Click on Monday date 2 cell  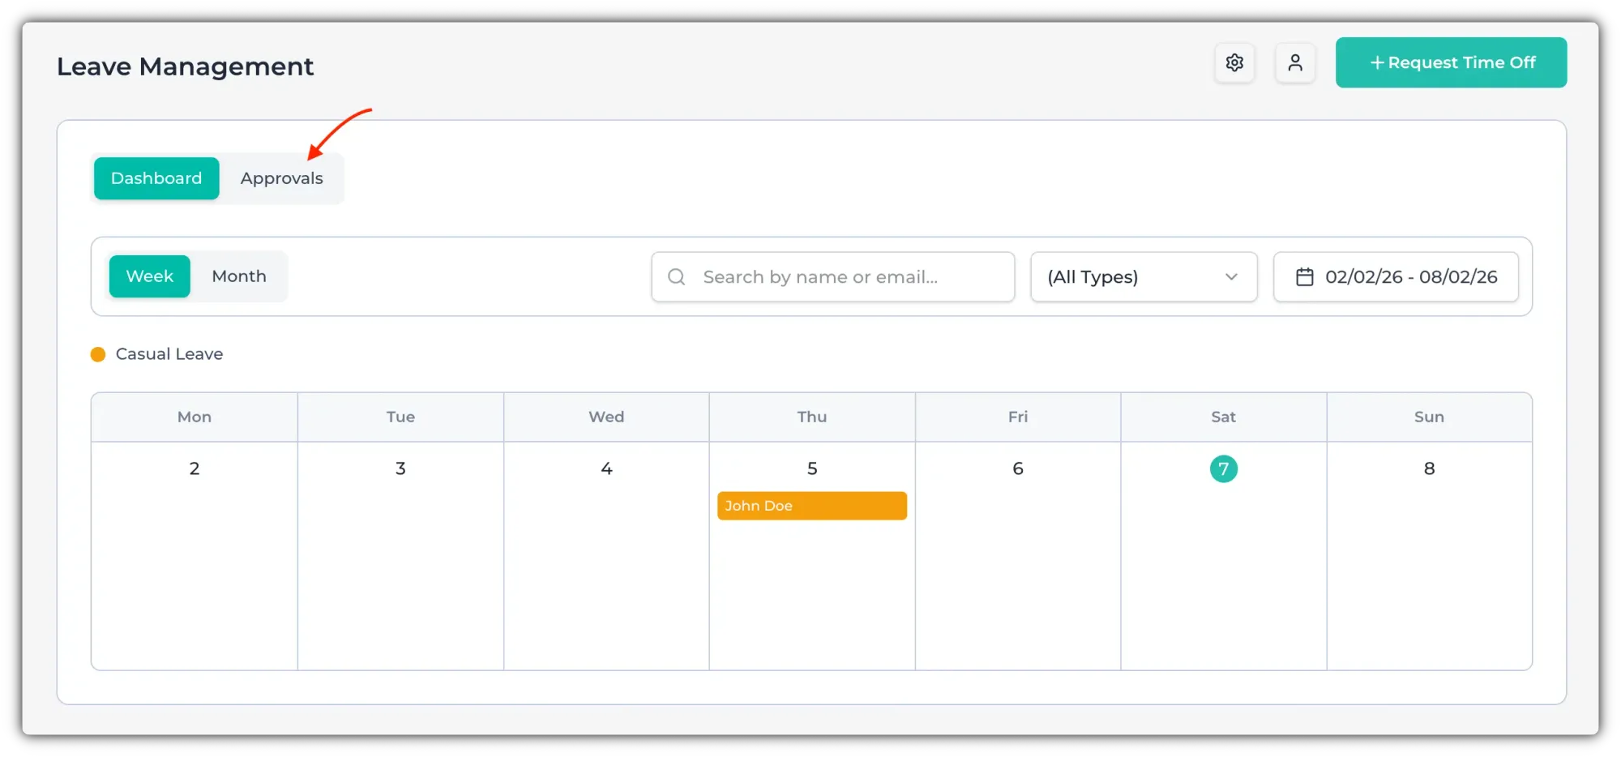pos(195,468)
